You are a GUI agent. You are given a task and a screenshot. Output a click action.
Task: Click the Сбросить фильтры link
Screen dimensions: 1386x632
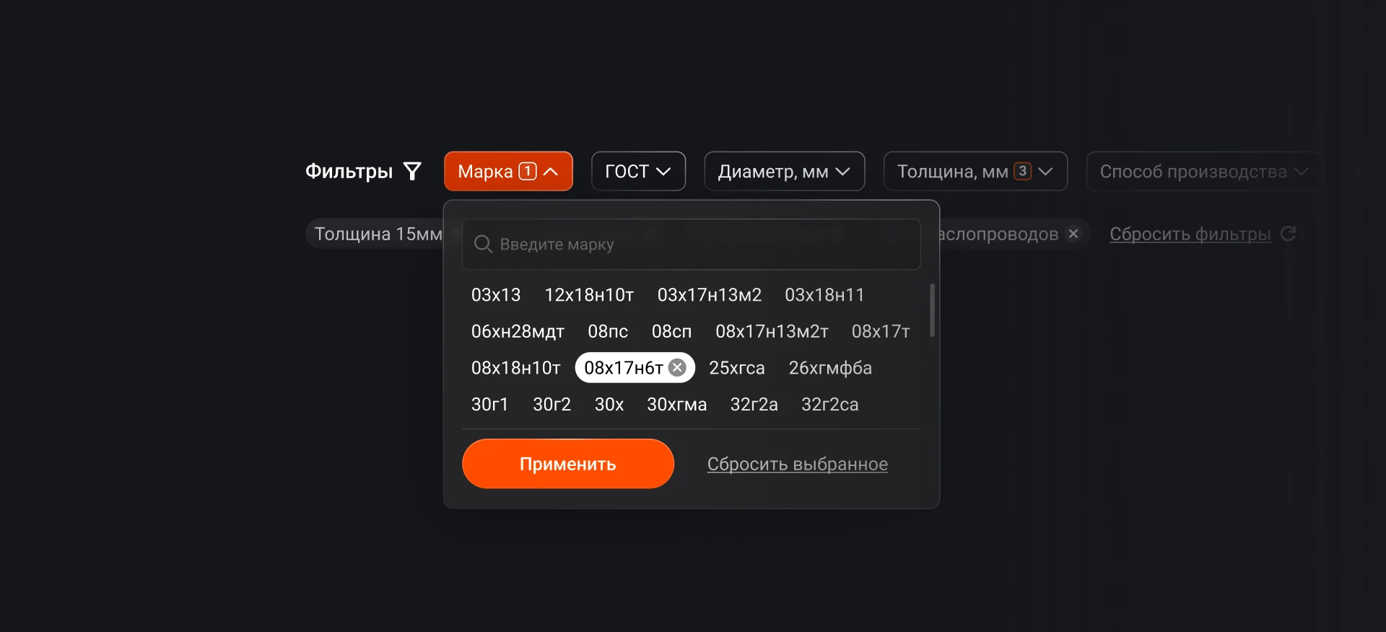pyautogui.click(x=1190, y=234)
